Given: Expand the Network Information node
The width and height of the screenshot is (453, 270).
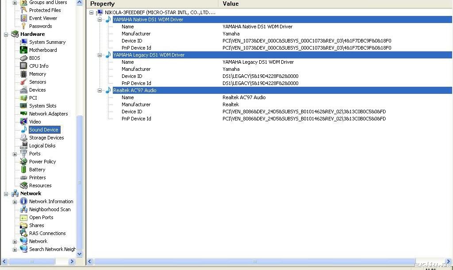Looking at the screenshot, I should [15, 202].
